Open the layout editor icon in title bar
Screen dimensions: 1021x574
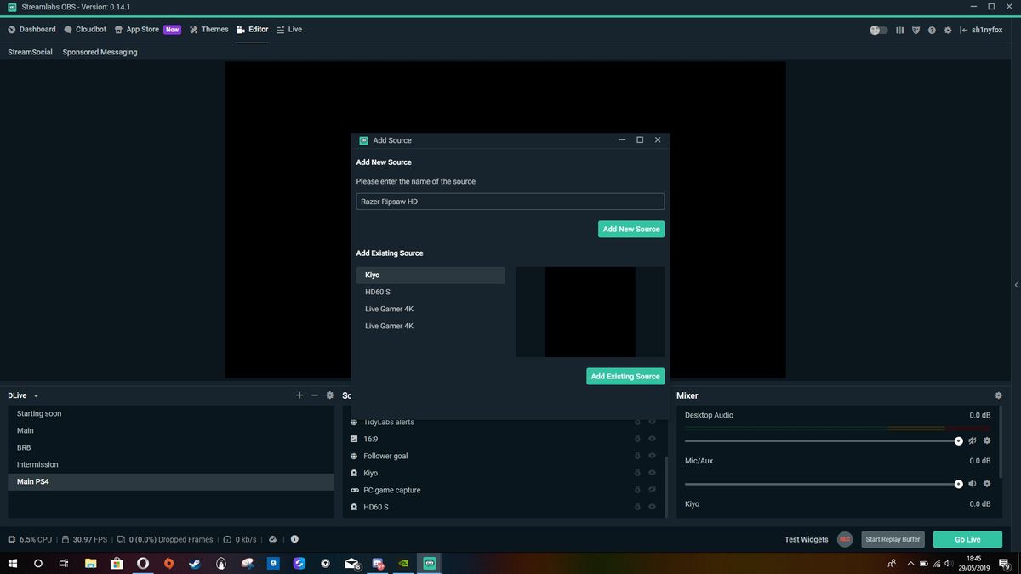tap(899, 29)
